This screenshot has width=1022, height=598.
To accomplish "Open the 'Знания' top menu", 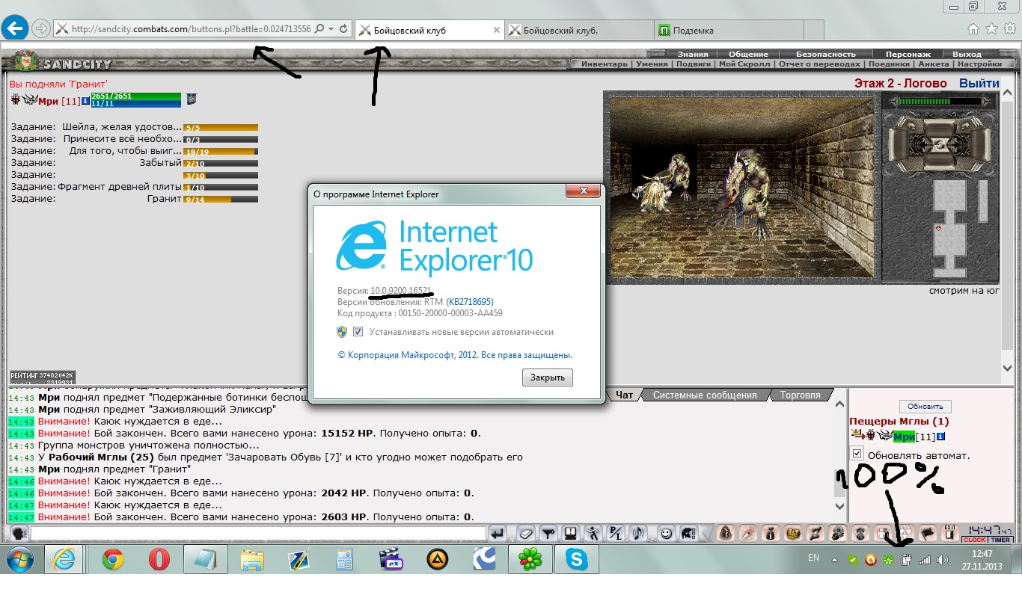I will click(693, 54).
